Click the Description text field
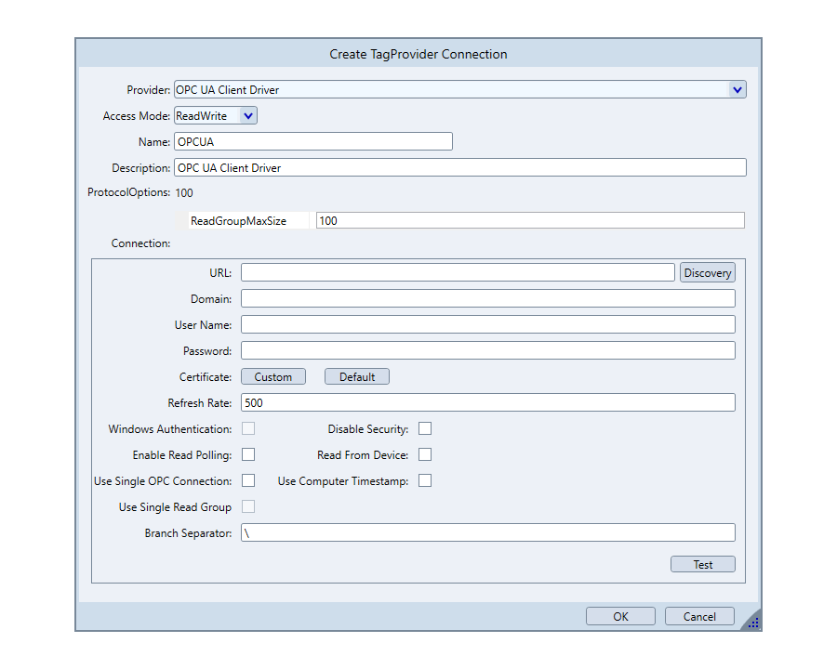This screenshot has height=669, width=837. pyautogui.click(x=459, y=168)
